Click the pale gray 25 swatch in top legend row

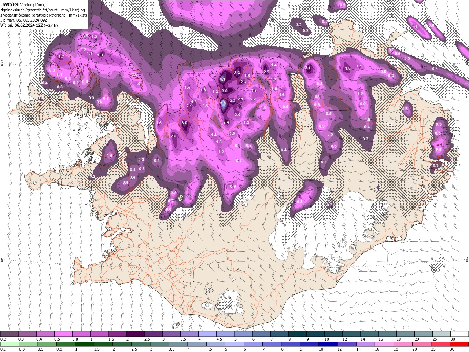(x=442, y=334)
